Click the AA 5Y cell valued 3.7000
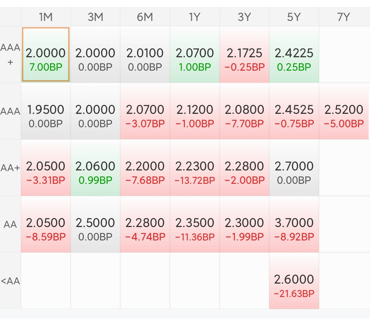 point(294,224)
